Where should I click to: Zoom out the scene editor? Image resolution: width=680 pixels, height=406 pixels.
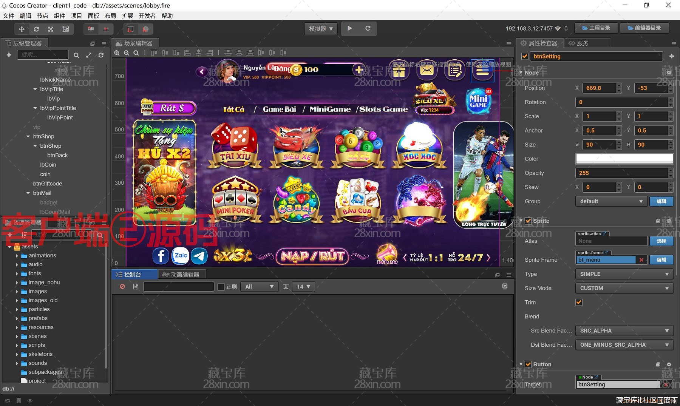[127, 53]
